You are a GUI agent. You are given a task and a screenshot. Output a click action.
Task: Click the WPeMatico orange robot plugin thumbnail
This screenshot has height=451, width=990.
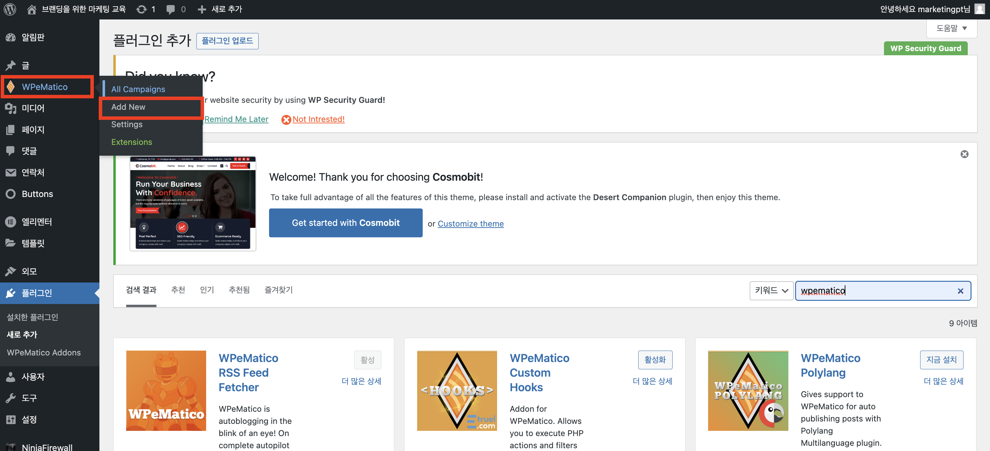point(166,391)
